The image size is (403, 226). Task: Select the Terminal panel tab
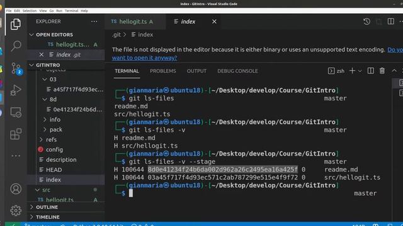click(x=127, y=71)
